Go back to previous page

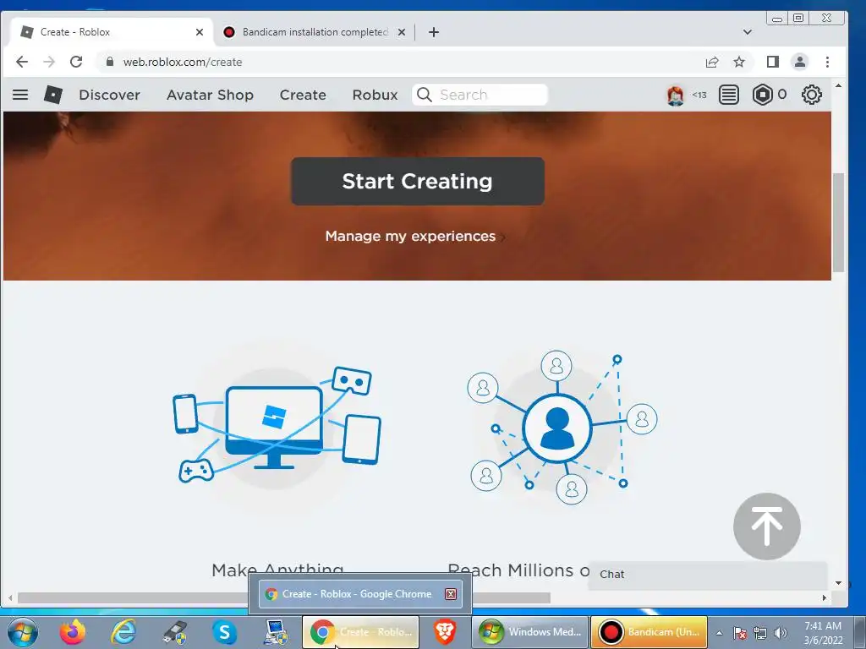[x=21, y=62]
